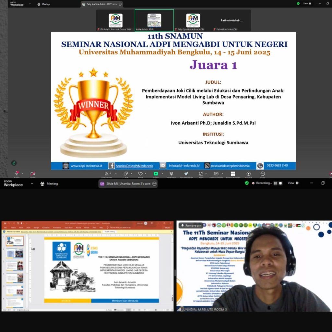Toggle Show captions CC icon
The width and height of the screenshot is (332, 332).
(216, 174)
